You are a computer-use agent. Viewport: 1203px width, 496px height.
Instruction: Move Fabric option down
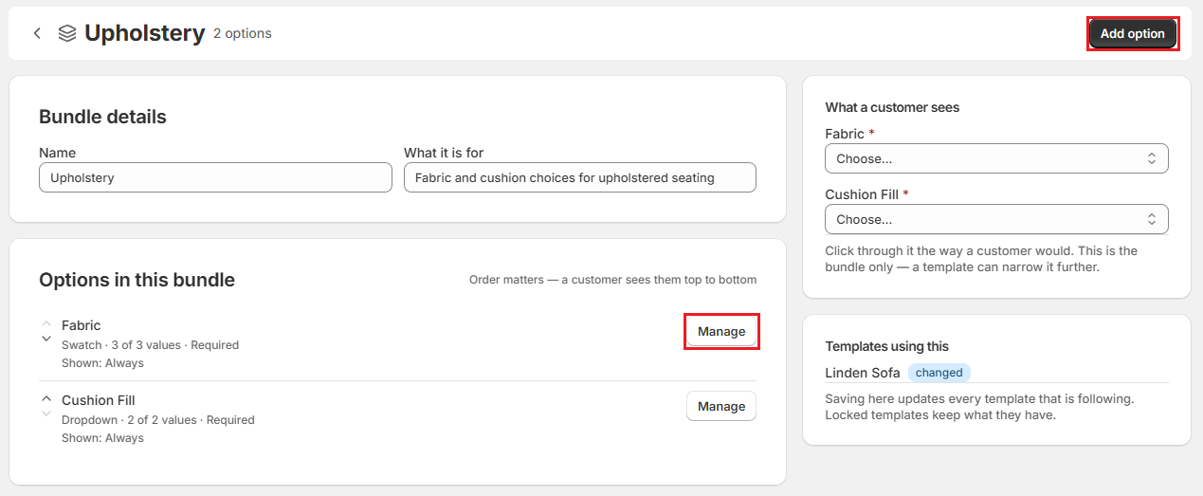[x=46, y=339]
